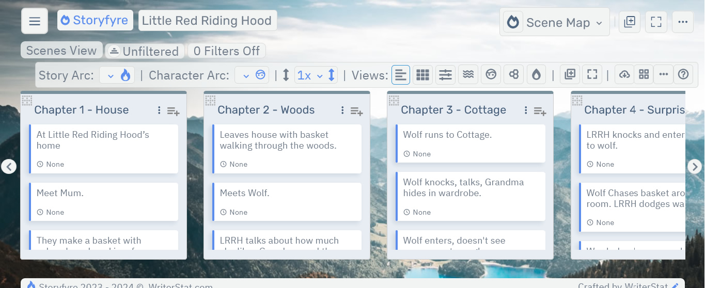Click the None time under 'Meet Mum.'
The height and width of the screenshot is (288, 705).
[x=51, y=212]
